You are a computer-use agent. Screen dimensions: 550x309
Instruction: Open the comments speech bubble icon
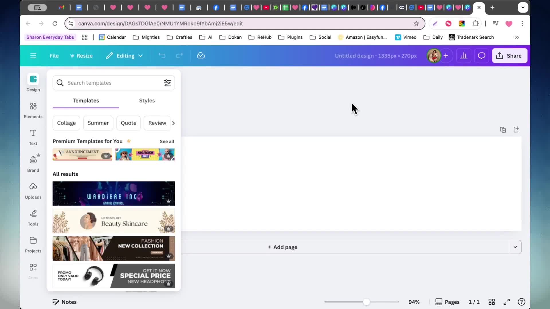(482, 56)
